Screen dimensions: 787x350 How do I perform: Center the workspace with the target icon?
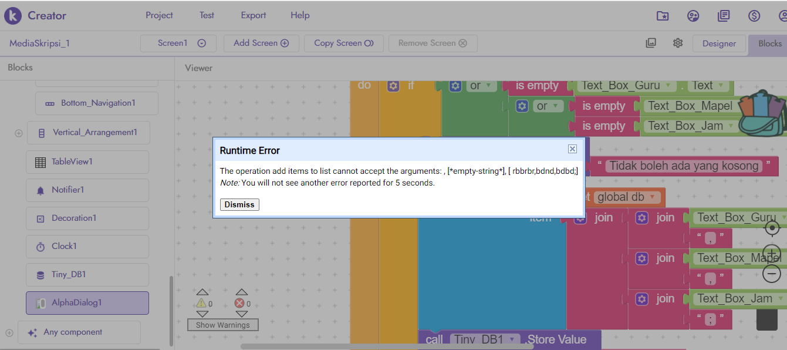coord(772,228)
